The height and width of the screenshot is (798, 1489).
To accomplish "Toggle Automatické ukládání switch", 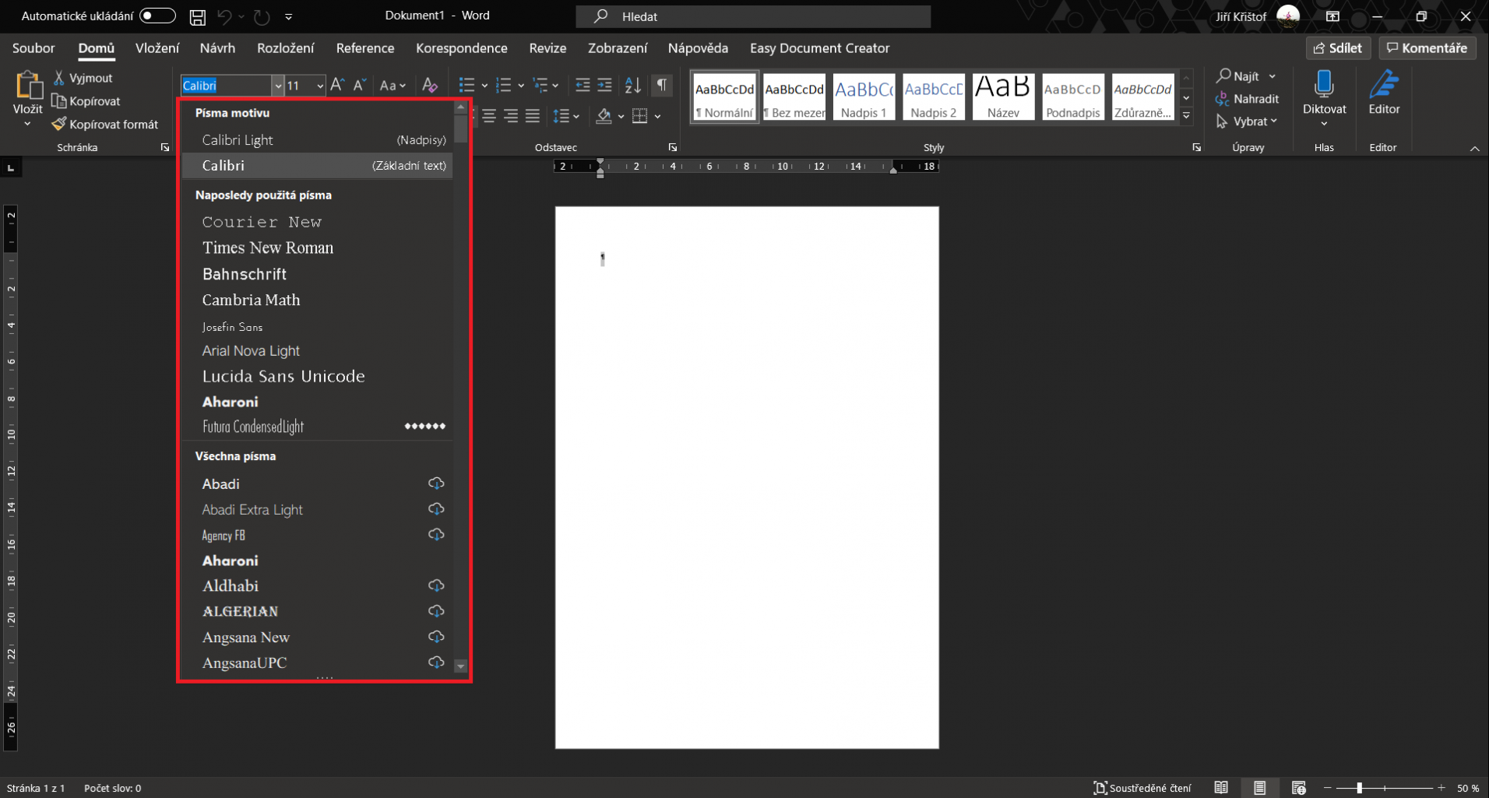I will (x=157, y=16).
